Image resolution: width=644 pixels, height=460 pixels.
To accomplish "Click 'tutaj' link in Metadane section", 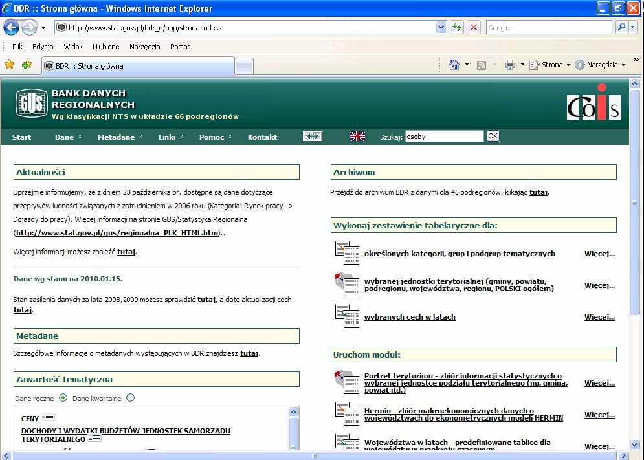I will coord(249,353).
